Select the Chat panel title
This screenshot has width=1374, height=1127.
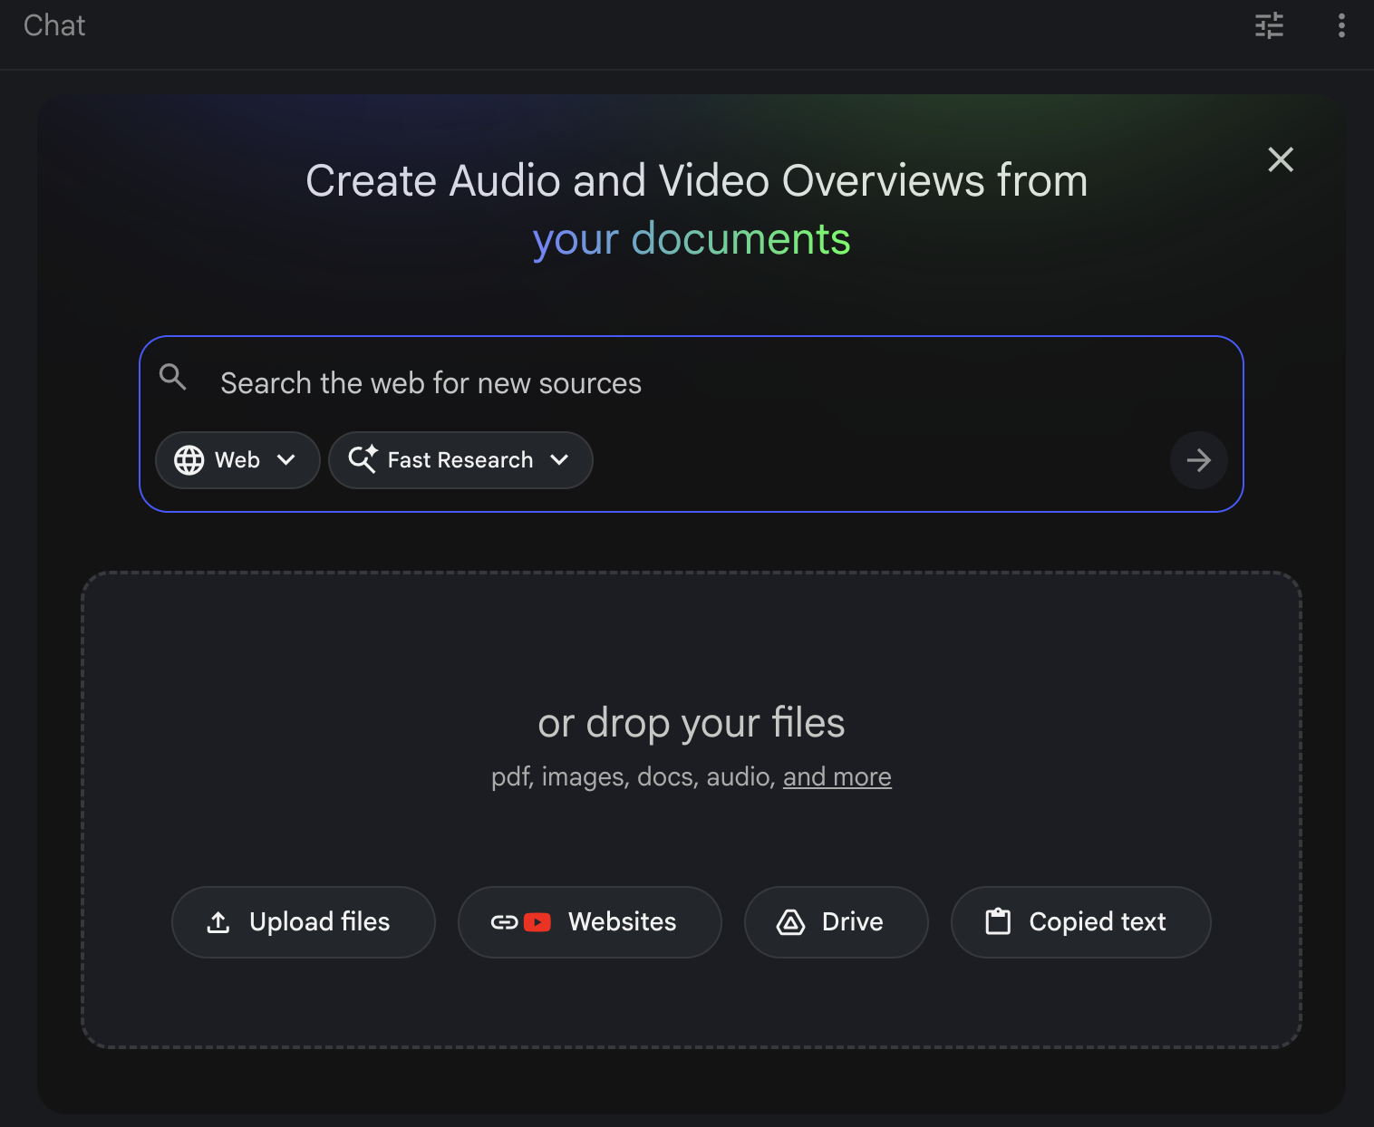(54, 25)
